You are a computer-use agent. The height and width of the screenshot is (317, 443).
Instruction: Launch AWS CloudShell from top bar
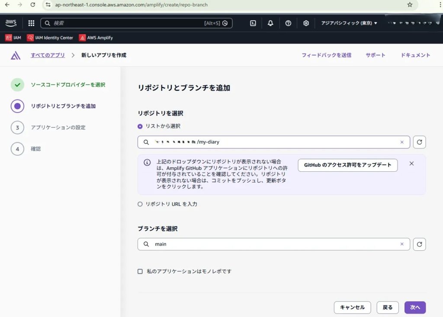tap(253, 23)
